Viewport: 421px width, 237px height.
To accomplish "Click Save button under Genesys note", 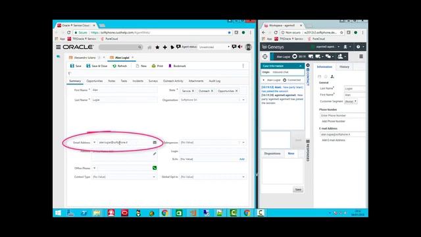I will click(298, 190).
